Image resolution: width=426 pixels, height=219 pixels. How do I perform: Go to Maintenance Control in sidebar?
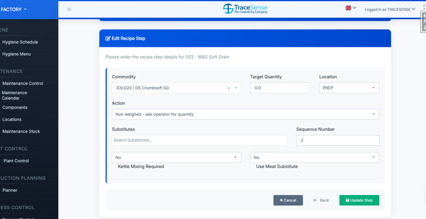pos(23,83)
